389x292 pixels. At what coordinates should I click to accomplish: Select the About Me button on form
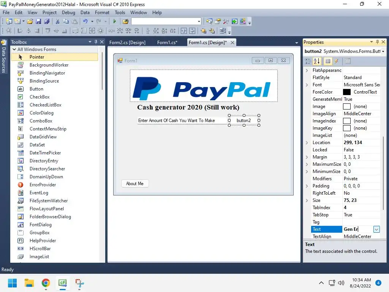coord(135,184)
